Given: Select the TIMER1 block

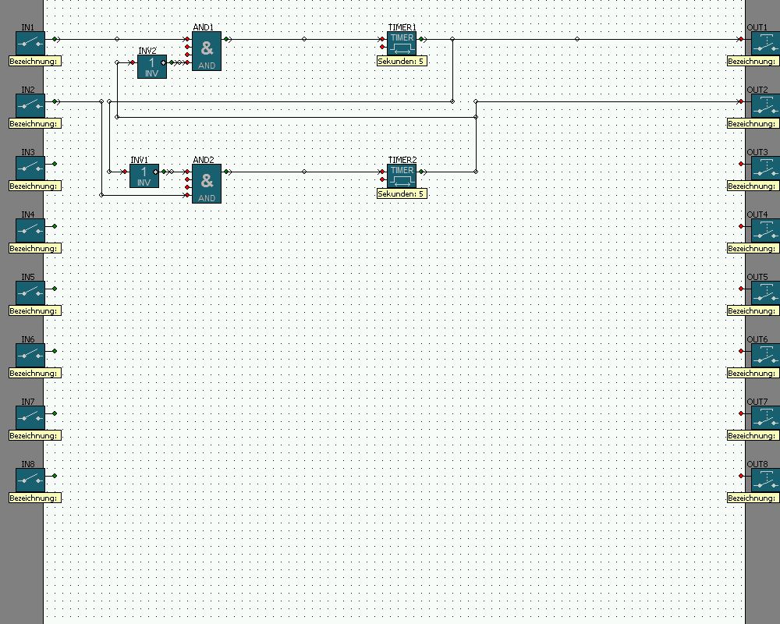Looking at the screenshot, I should pos(402,43).
